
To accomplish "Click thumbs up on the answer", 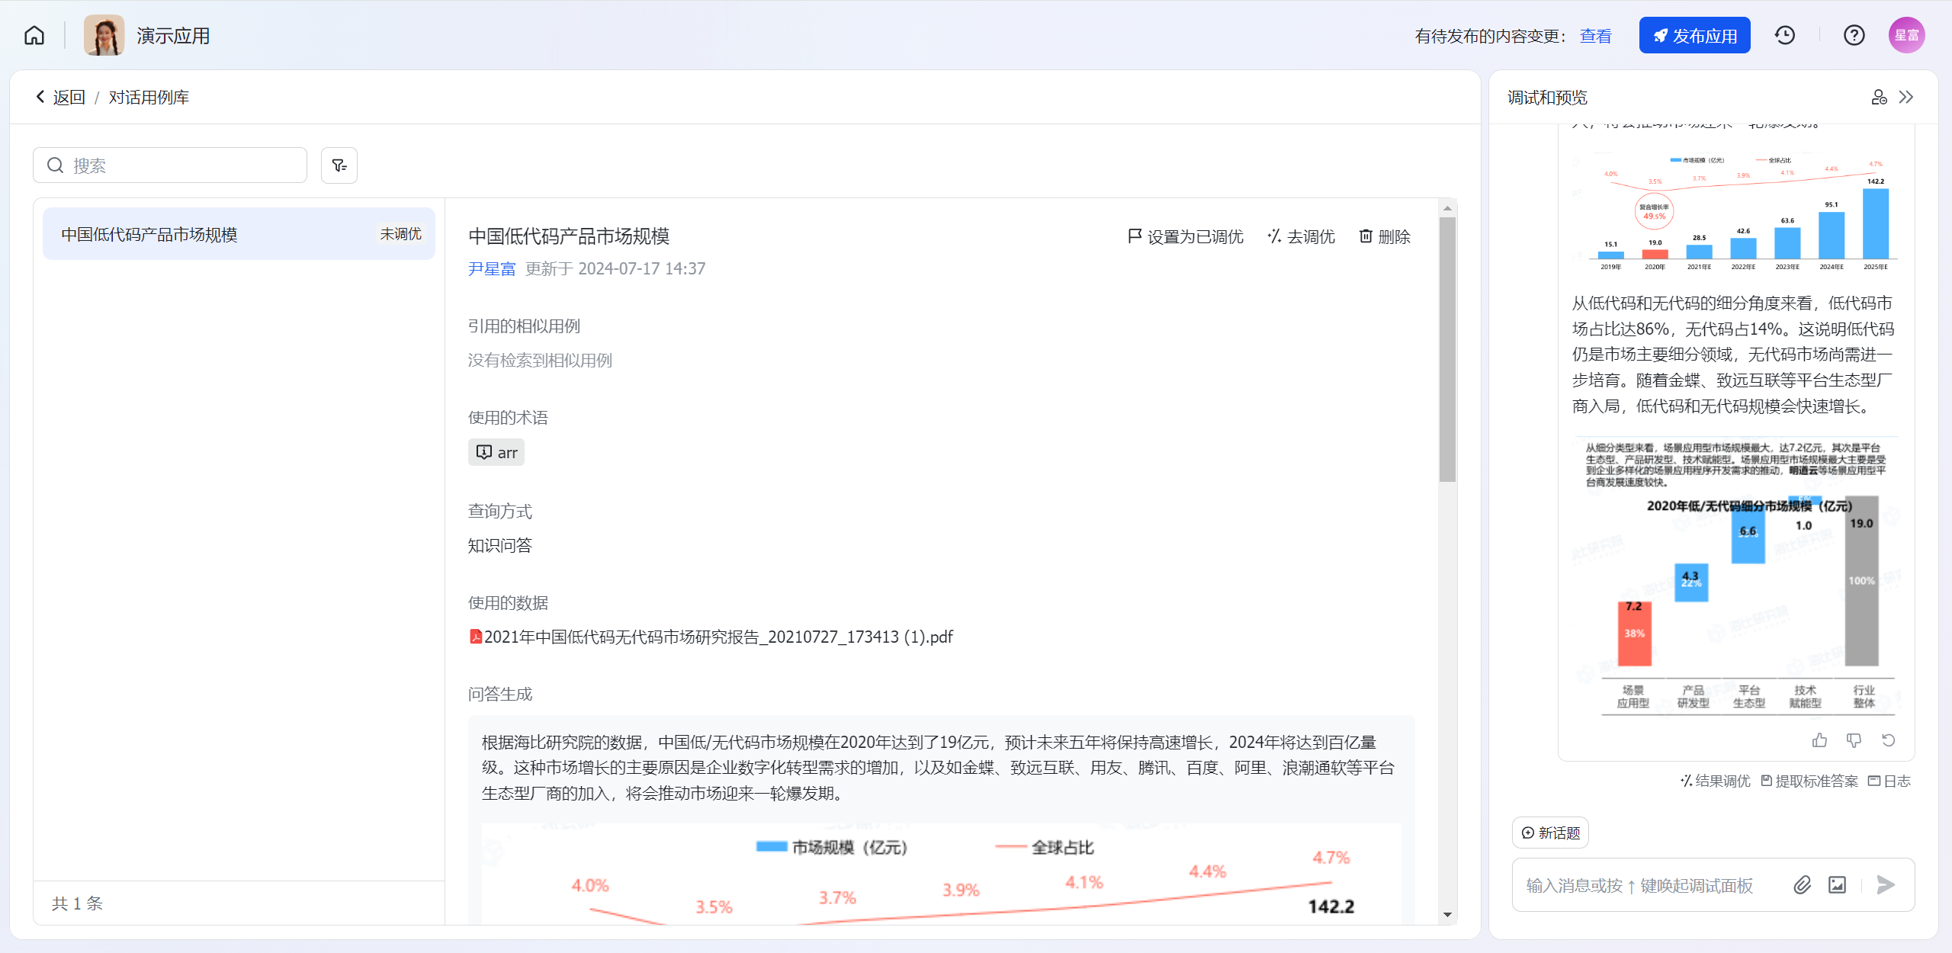I will pos(1820,740).
